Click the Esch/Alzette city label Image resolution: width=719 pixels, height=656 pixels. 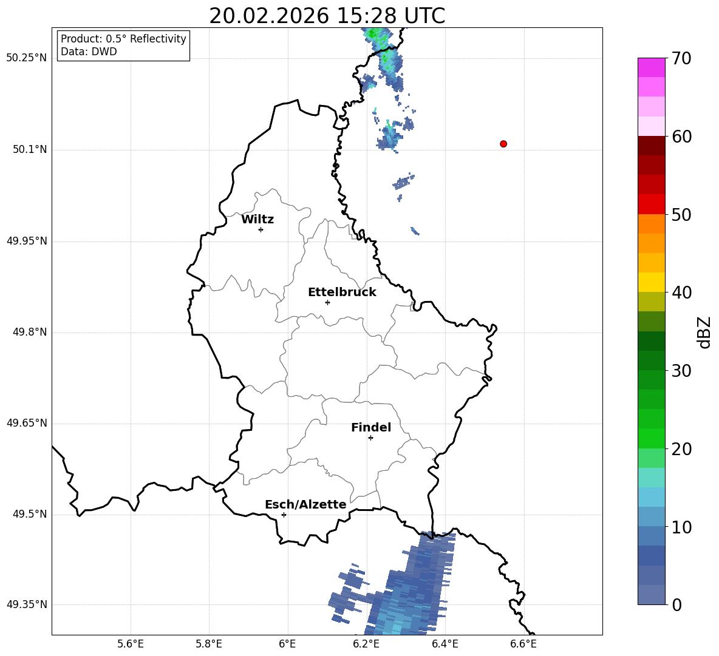[x=305, y=504]
